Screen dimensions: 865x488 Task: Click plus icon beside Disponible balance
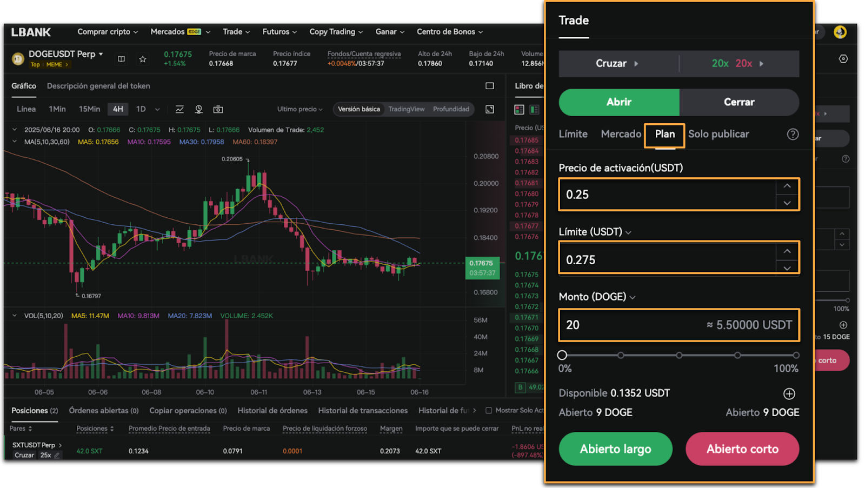[x=789, y=393]
